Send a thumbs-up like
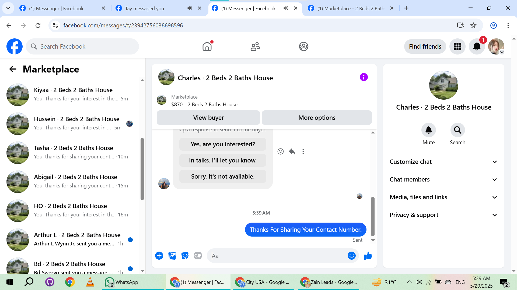Viewport: 517px width, 290px height. coord(368,256)
